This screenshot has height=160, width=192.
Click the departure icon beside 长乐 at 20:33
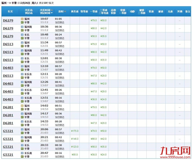tap(22, 145)
